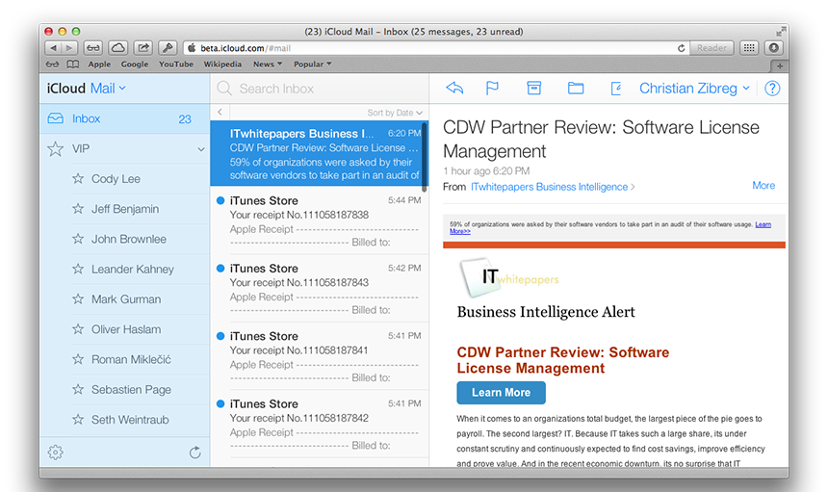Open the Sort by Date dropdown

[x=395, y=113]
